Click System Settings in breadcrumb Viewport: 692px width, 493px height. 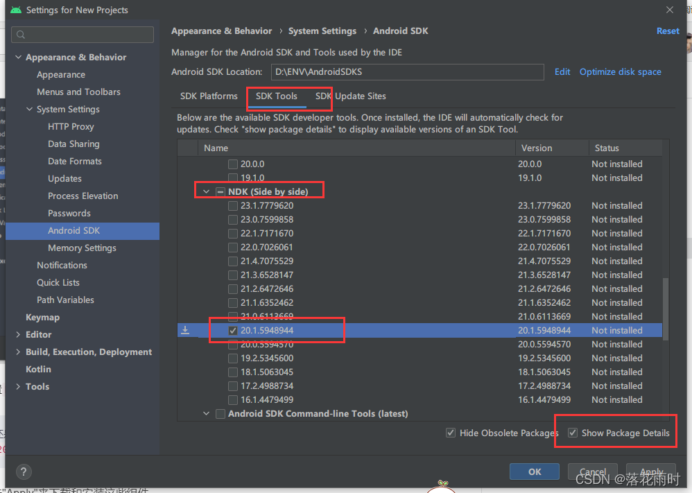coord(322,31)
